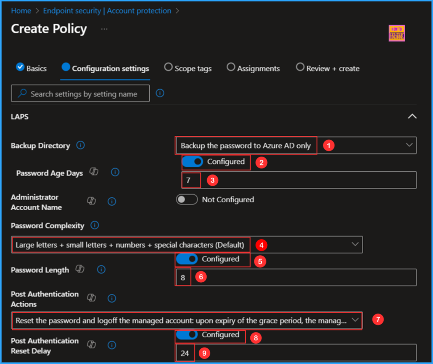Show Password Complexity info tooltip
This screenshot has width=433, height=364.
(94, 225)
